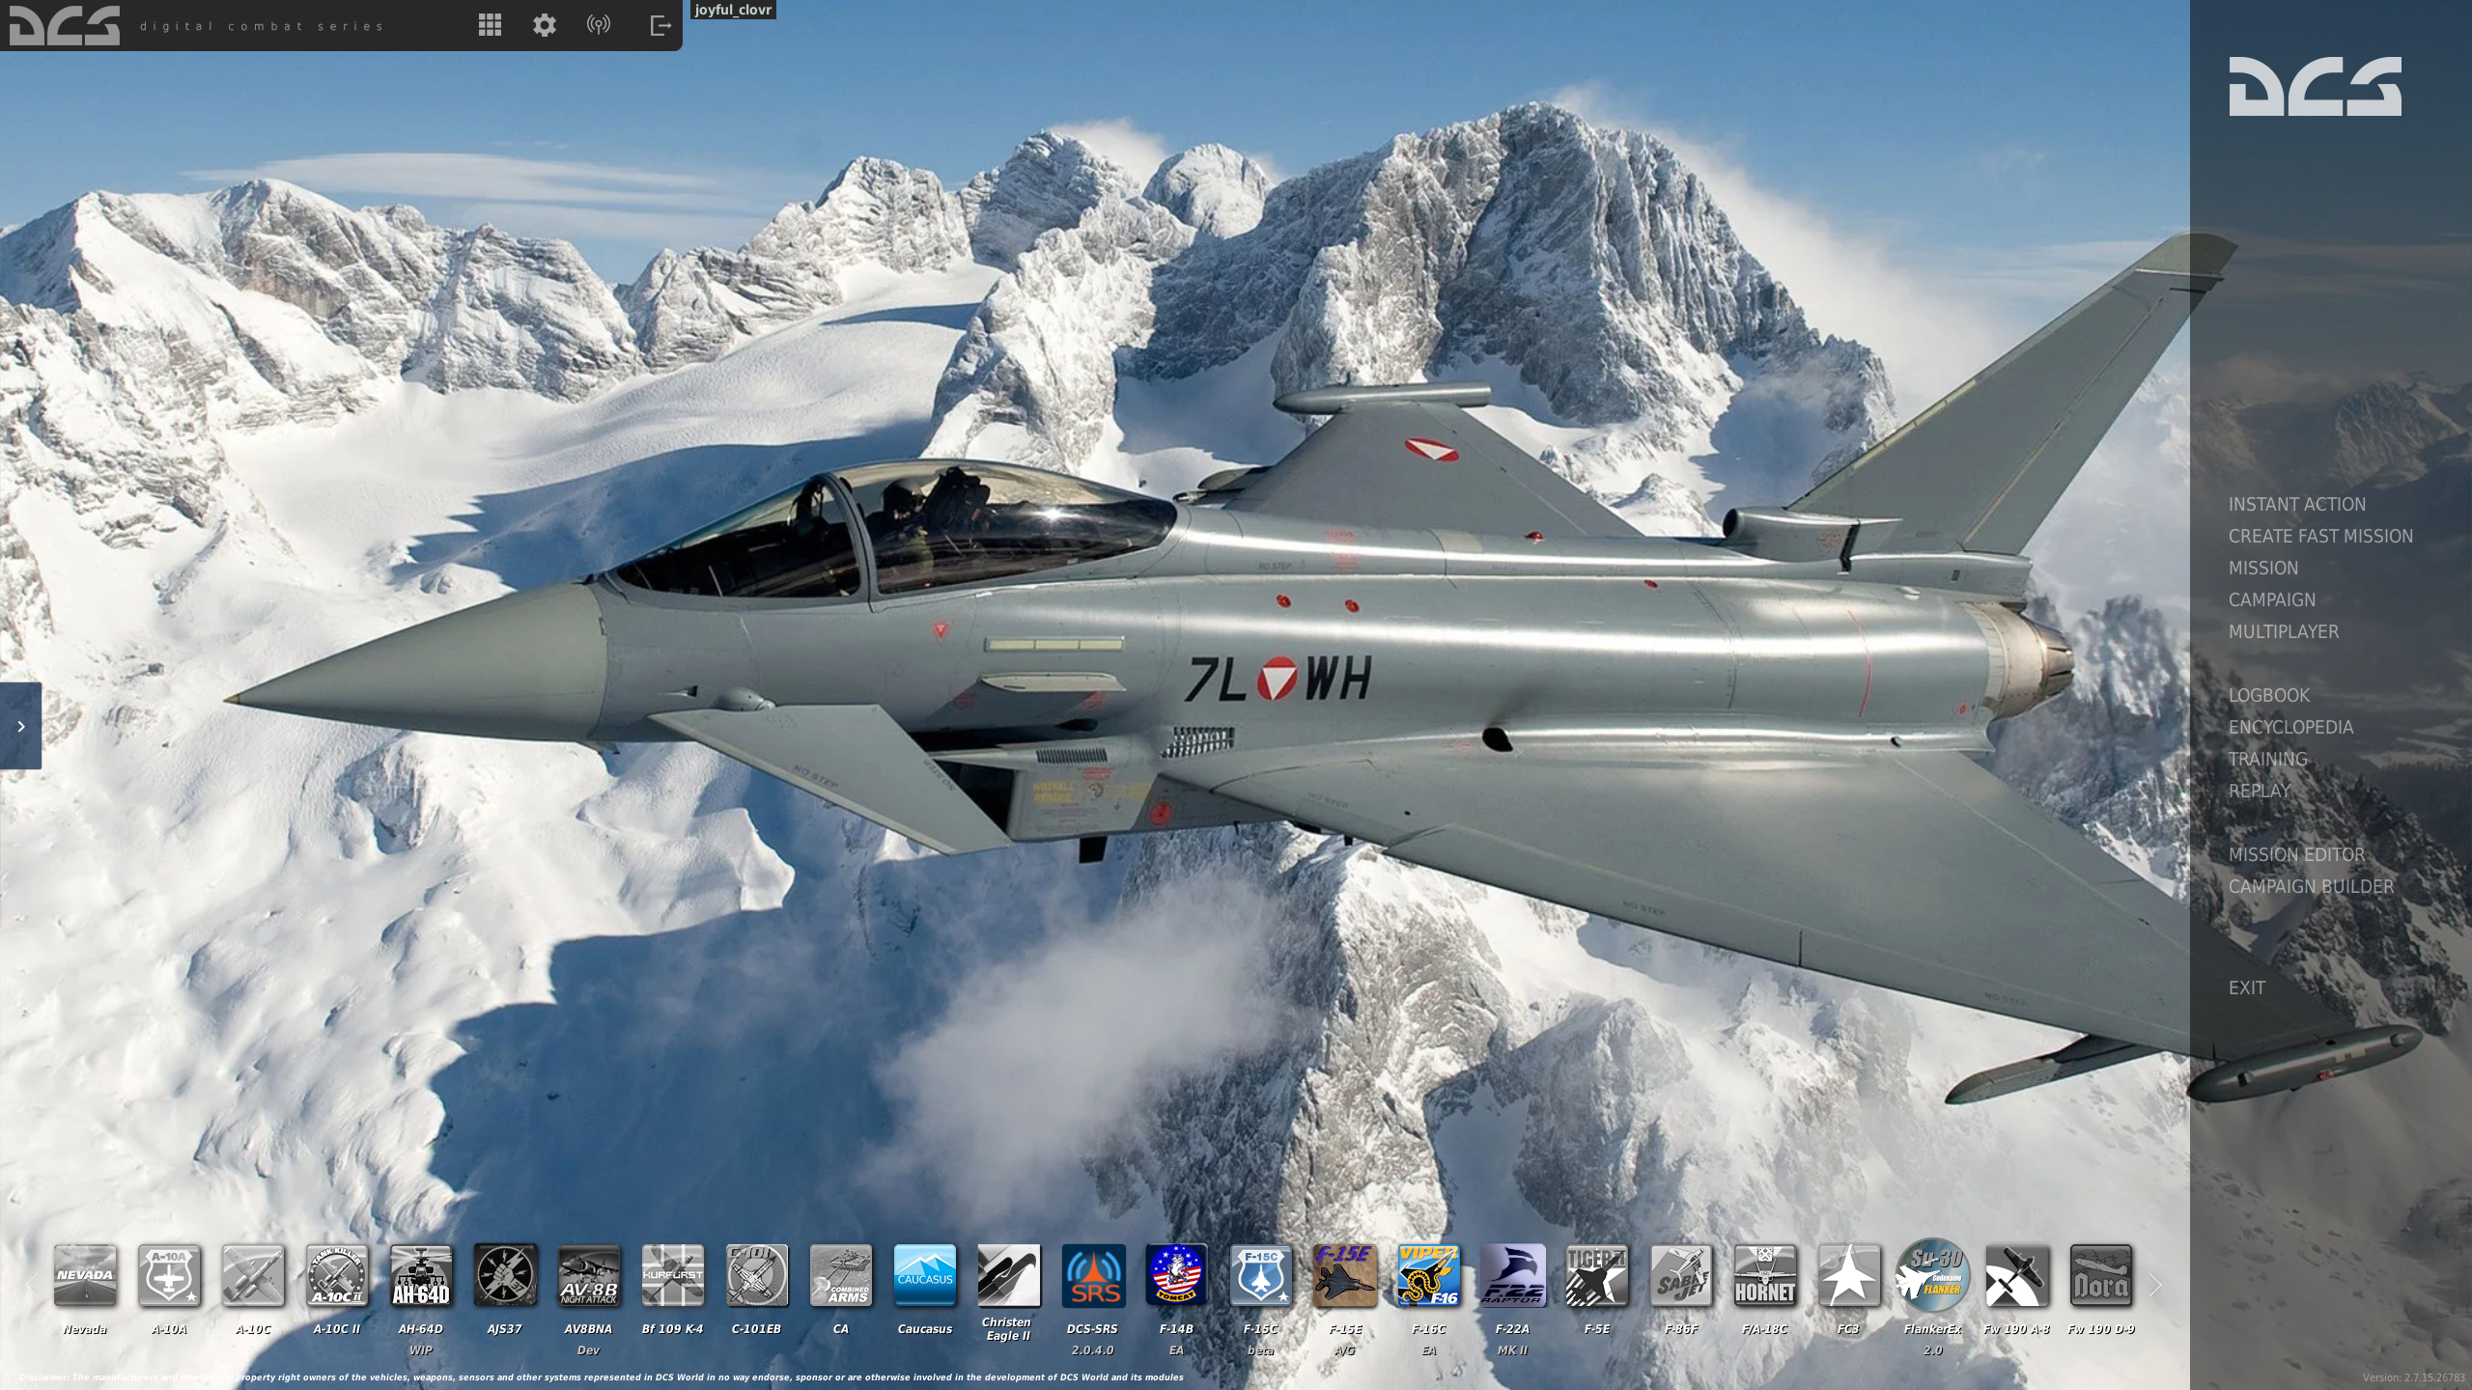Click the DCS logo in top bar
This screenshot has width=2472, height=1390.
(65, 26)
